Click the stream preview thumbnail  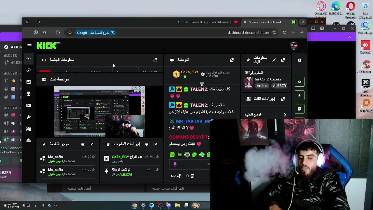[99, 112]
